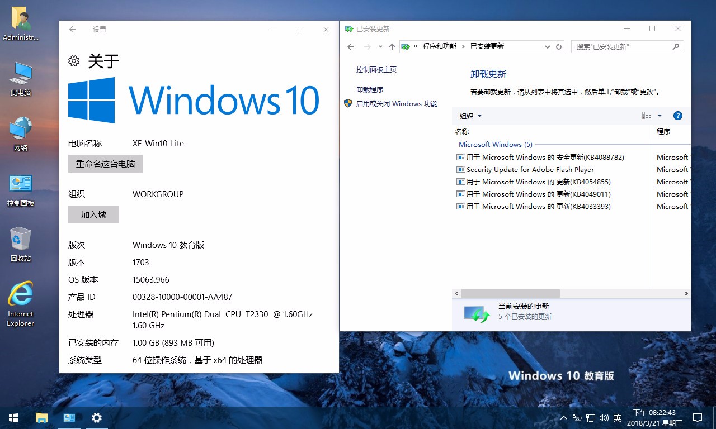Open recent locations dropdown arrow

pos(380,47)
